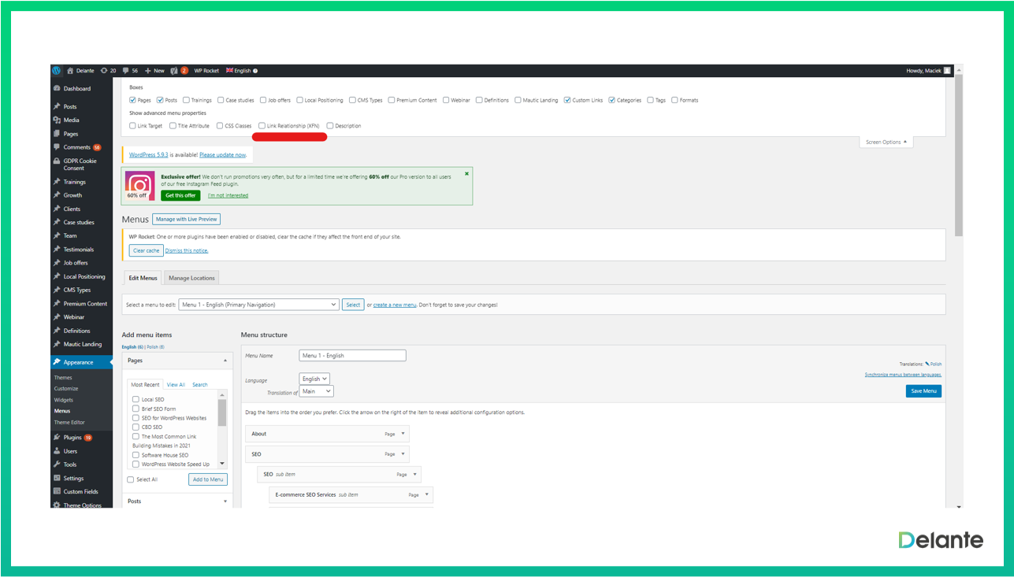1014x577 pixels.
Task: Open Themes in Appearance submenu
Action: (x=63, y=378)
